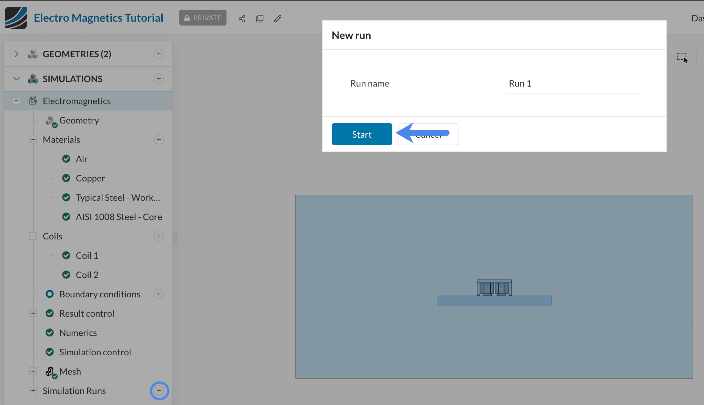Select Coil 2 in tree
This screenshot has height=405, width=704.
pos(87,275)
